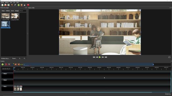Save the project using toolbar icon
172x96 pixels.
pos(8,5)
